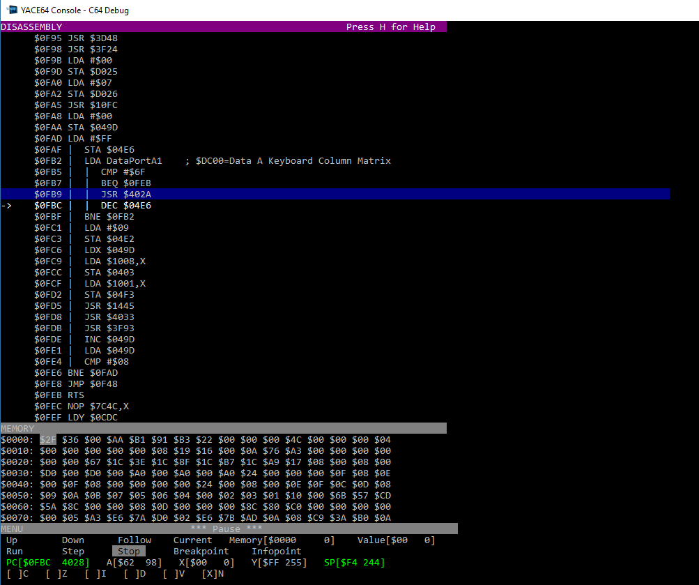This screenshot has height=585, width=699.
Task: Select the Run menu command
Action: [15, 551]
